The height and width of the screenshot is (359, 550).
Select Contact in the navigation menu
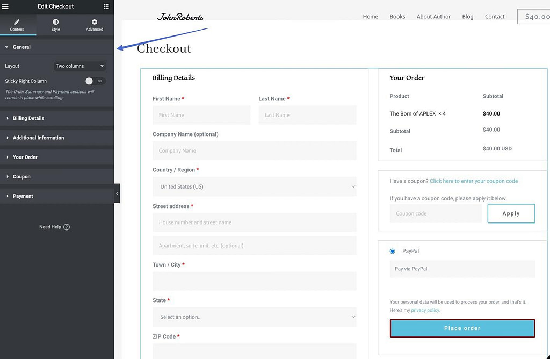point(494,16)
